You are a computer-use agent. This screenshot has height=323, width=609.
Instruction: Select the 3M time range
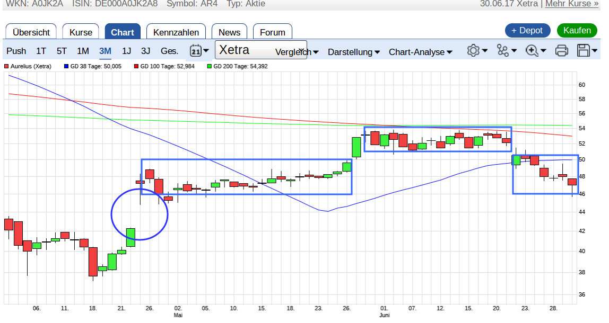point(105,51)
